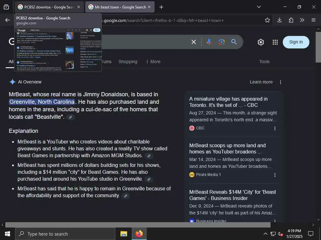The width and height of the screenshot is (321, 240).
Task: Open the list all tabs chevron
Action: 259,7
